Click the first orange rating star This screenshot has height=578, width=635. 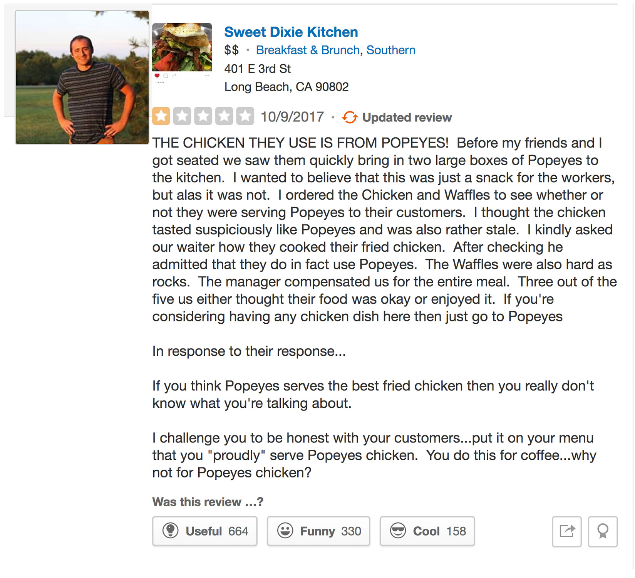tap(161, 116)
